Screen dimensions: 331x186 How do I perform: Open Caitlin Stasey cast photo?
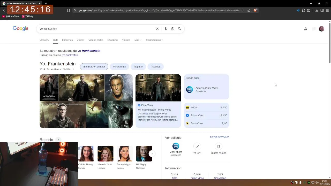coord(86,153)
